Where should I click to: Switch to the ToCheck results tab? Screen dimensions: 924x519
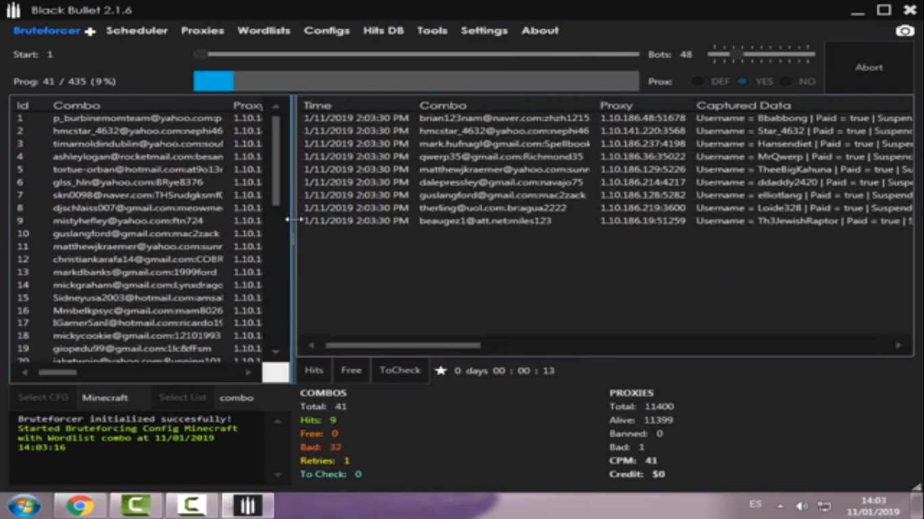(400, 370)
